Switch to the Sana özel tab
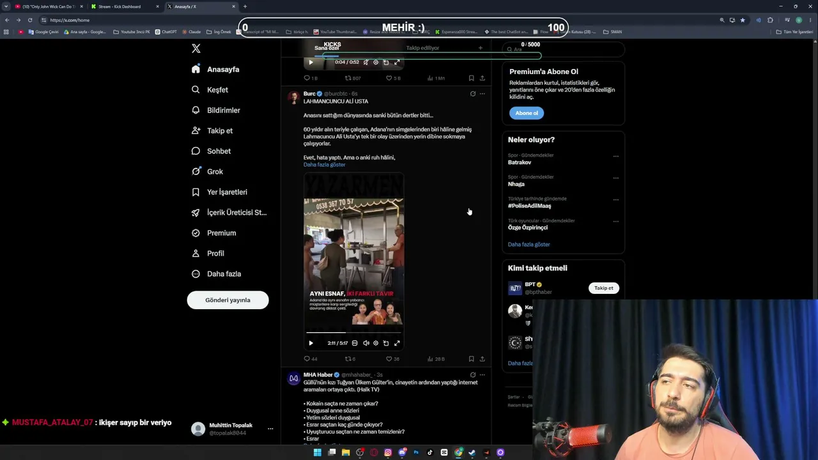 click(327, 48)
